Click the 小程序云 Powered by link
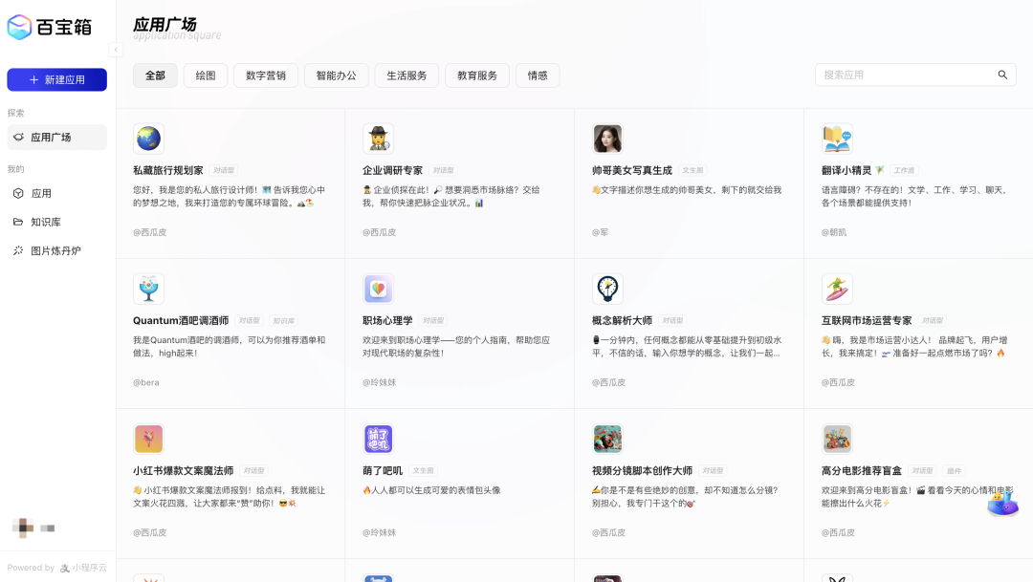This screenshot has height=582, width=1033. click(83, 568)
